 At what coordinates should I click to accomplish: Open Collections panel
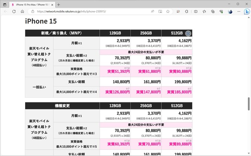213,11
